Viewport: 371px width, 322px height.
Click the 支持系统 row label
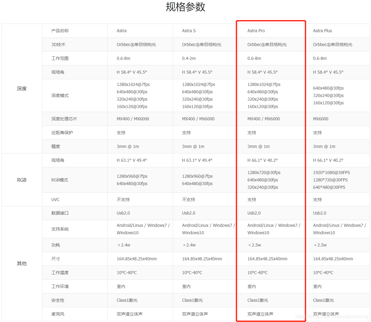[x=60, y=229]
